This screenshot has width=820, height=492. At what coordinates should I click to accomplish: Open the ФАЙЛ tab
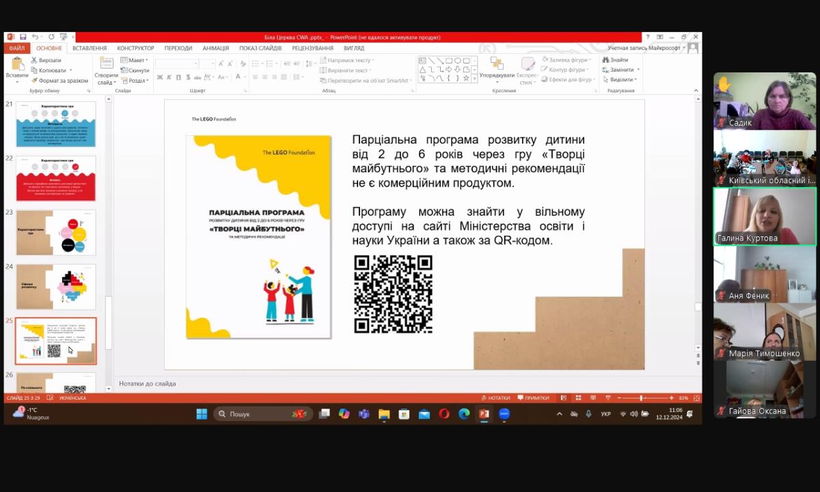17,49
